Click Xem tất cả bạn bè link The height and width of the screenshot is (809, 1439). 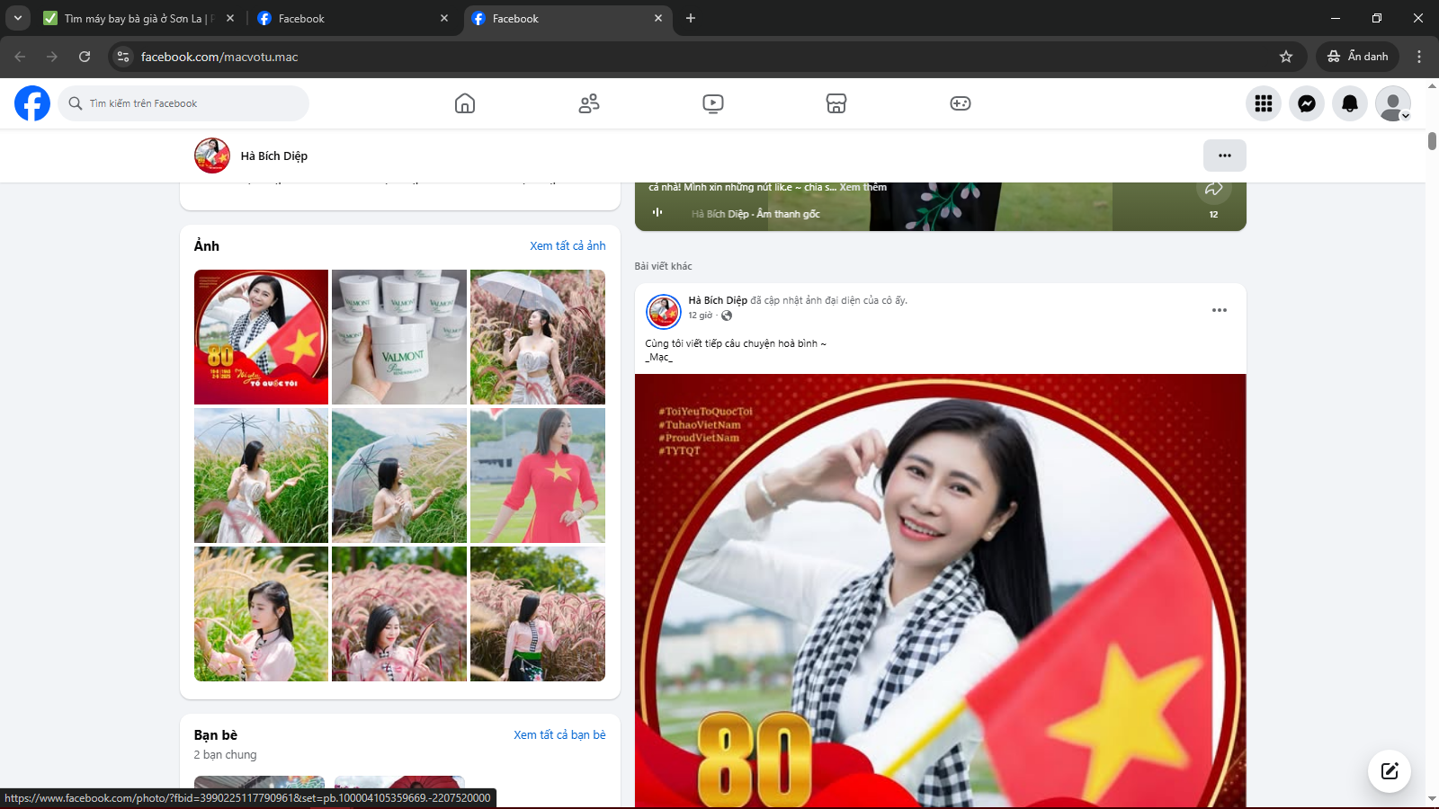click(x=559, y=734)
